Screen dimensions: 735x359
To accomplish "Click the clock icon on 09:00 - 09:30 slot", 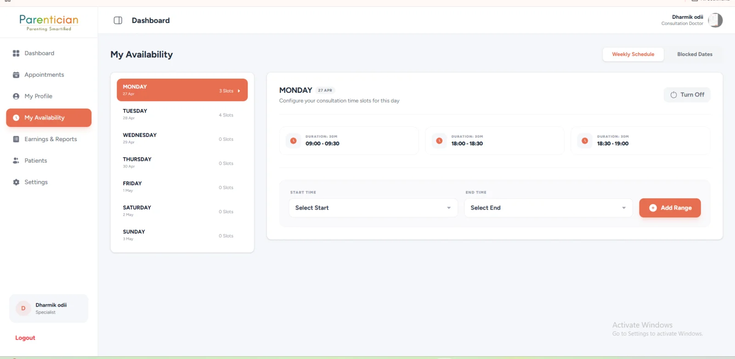I will 294,141.
